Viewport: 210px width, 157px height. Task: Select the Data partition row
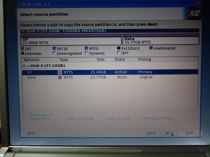110,77
